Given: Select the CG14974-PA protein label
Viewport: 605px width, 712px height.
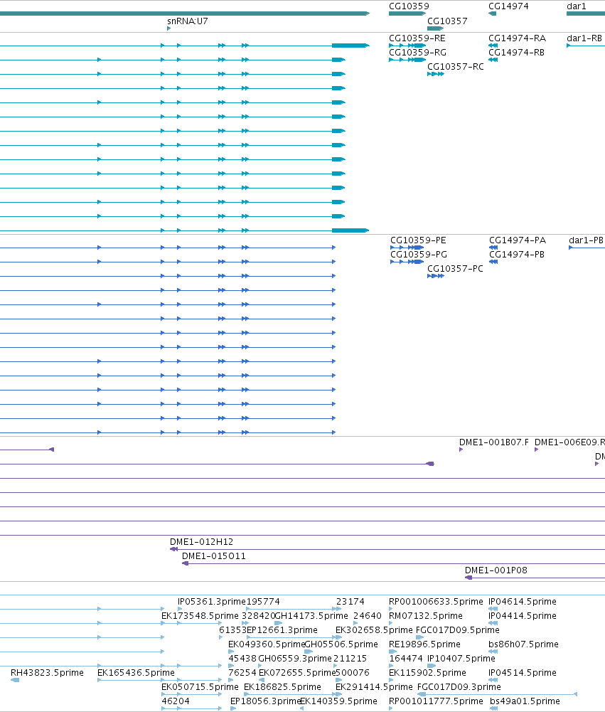Looking at the screenshot, I should 518,240.
